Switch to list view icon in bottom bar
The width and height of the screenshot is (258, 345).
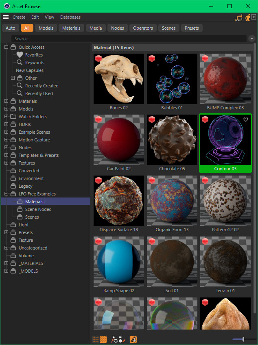click(96, 339)
